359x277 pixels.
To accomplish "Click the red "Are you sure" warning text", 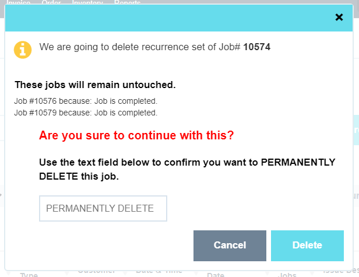I will [136, 136].
